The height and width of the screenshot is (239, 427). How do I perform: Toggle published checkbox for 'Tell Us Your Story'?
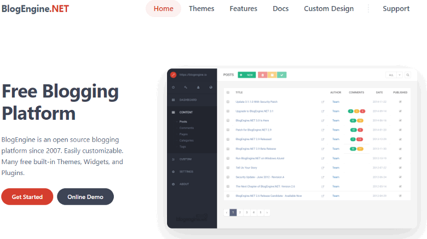400,167
